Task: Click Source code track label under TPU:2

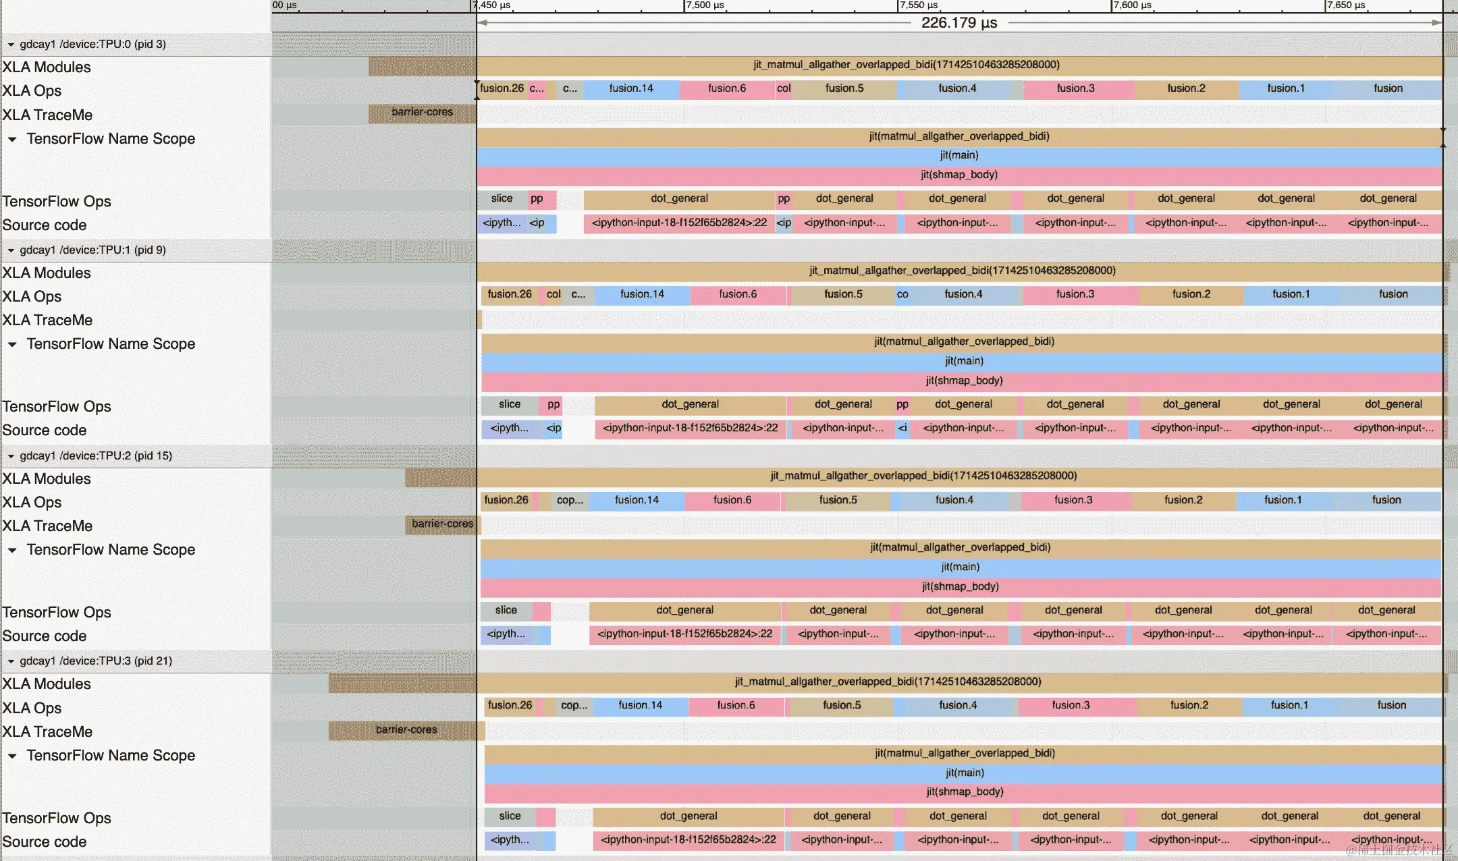Action: pyautogui.click(x=45, y=636)
